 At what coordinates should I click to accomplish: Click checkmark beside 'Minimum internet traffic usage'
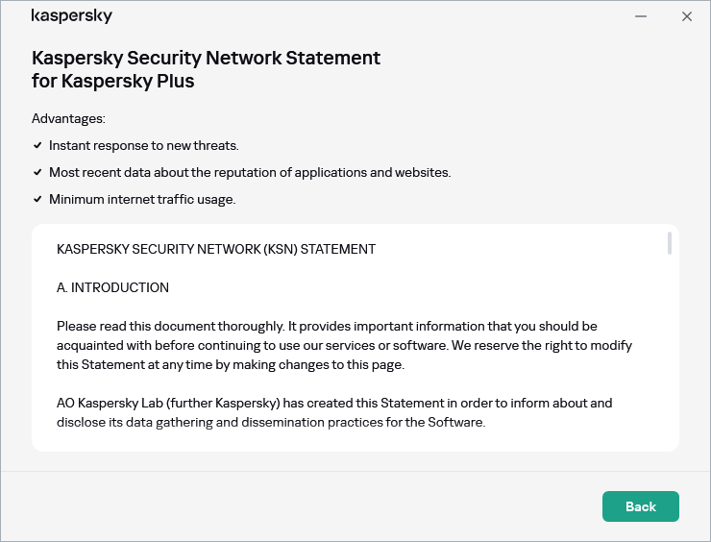37,199
